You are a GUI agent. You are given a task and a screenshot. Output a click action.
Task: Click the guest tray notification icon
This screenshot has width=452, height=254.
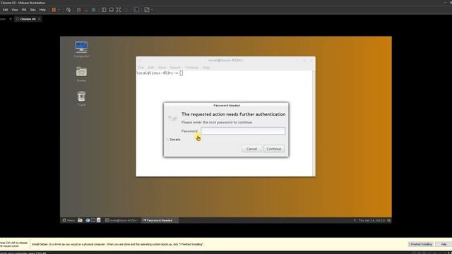pos(389,220)
